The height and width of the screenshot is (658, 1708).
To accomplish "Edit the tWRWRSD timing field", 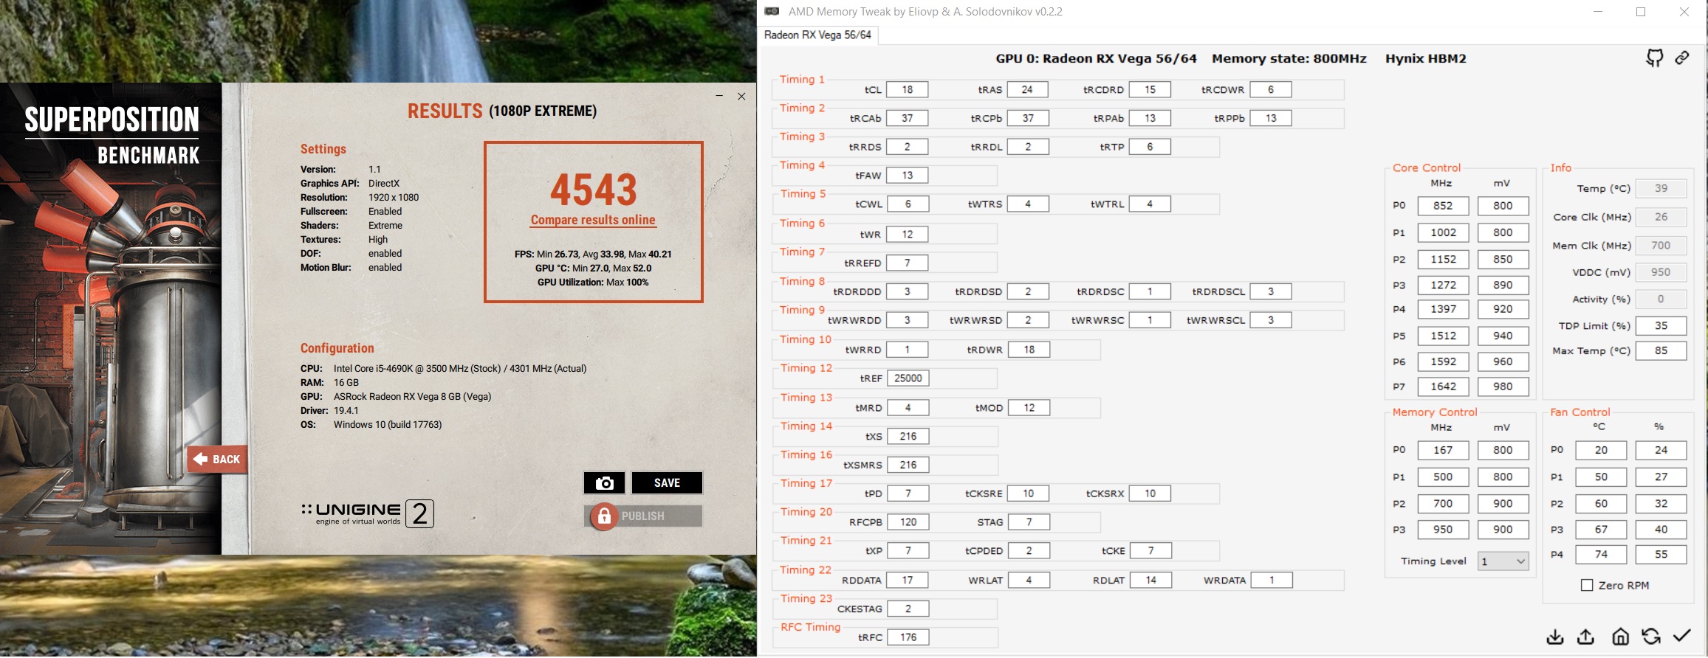I will coord(1027,320).
